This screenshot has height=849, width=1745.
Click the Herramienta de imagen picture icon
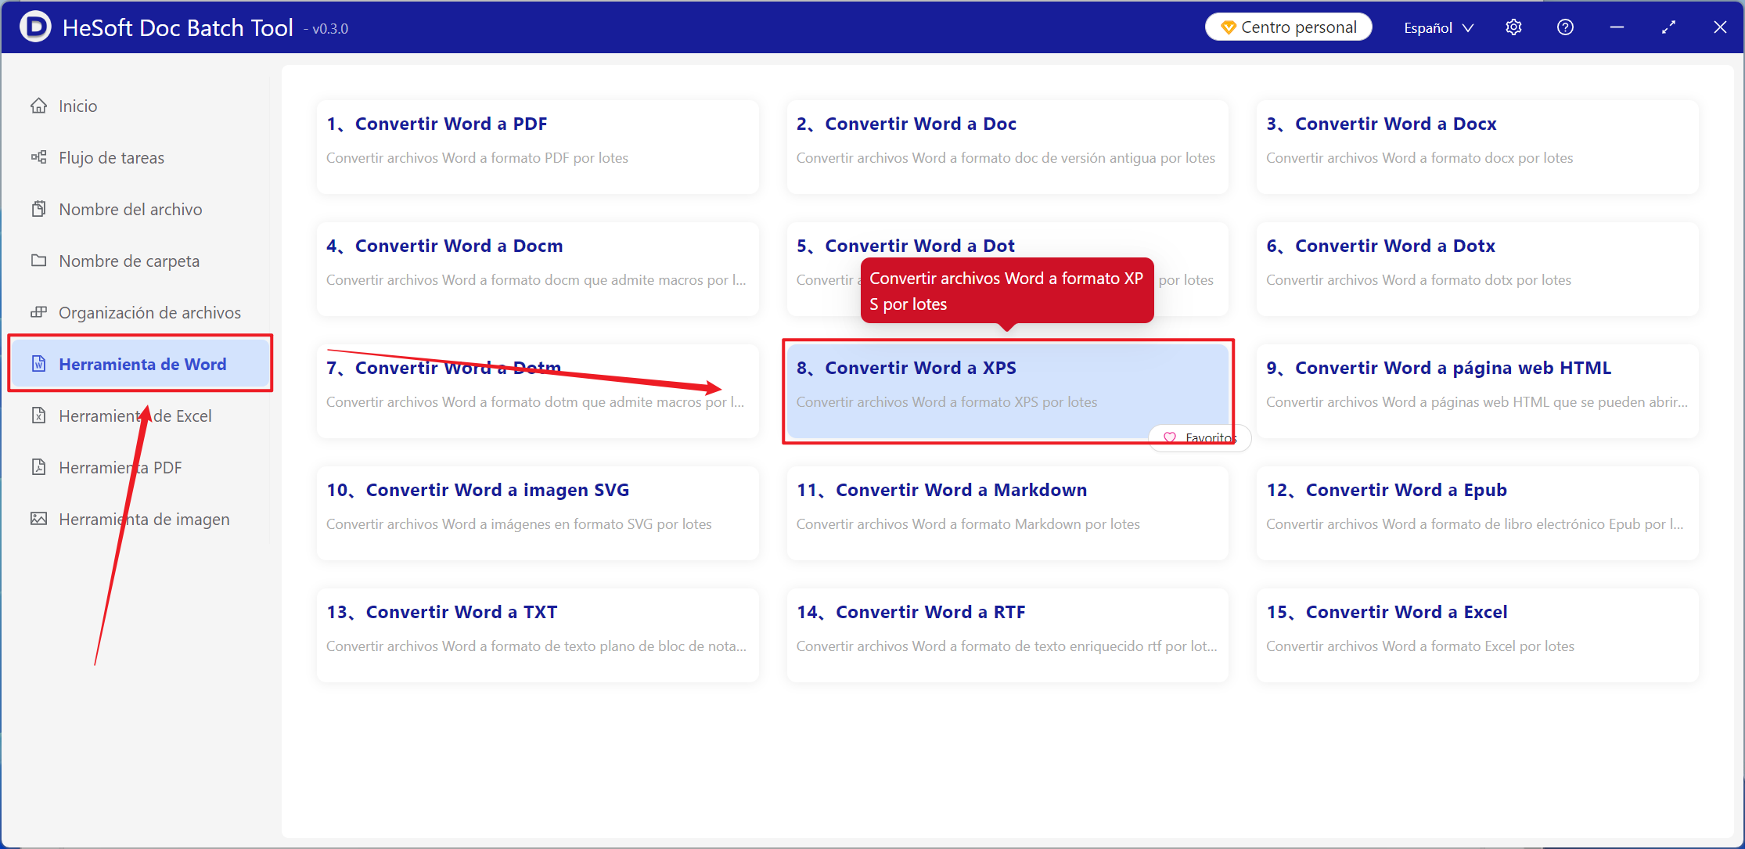[x=38, y=519]
